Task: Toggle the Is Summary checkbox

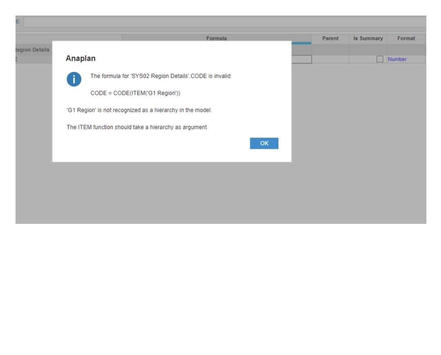Action: [x=380, y=59]
